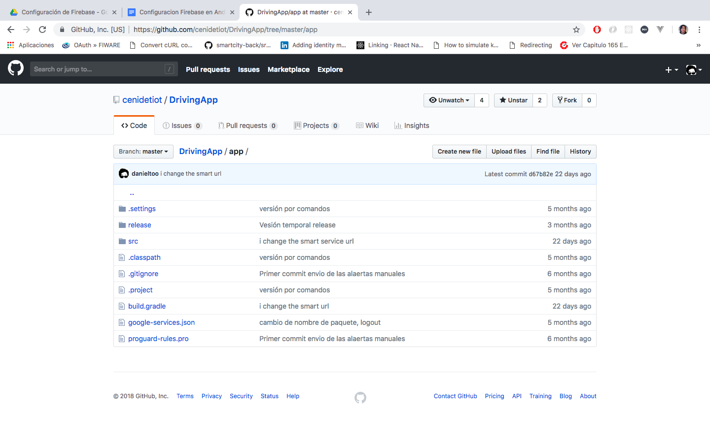Open the Aplicaciones apps grid bookmark
This screenshot has width=710, height=443.
[x=31, y=45]
